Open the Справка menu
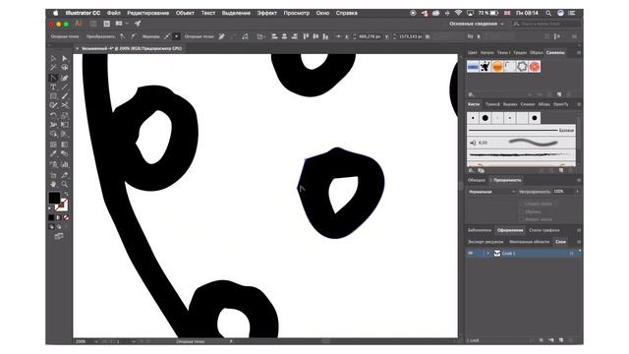Image resolution: width=629 pixels, height=354 pixels. (x=347, y=13)
